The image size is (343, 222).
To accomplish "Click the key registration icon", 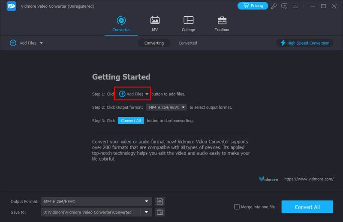I will click(274, 6).
